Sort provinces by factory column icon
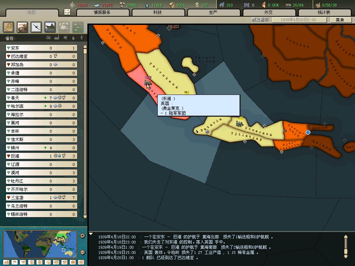Image resolution: width=355 pixels, height=266 pixels. point(57,38)
